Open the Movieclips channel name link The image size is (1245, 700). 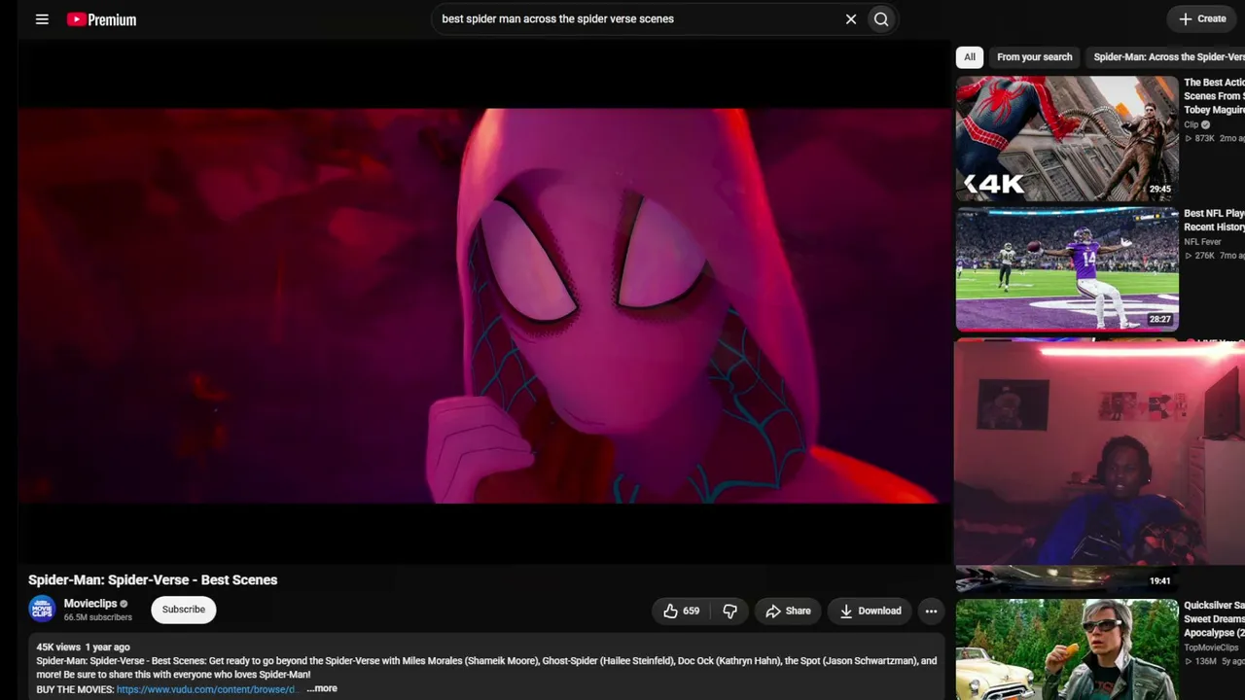click(x=90, y=604)
